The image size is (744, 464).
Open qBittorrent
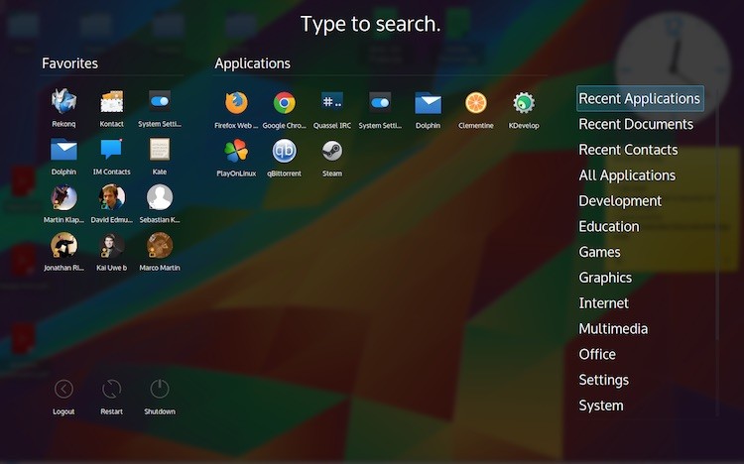(285, 158)
